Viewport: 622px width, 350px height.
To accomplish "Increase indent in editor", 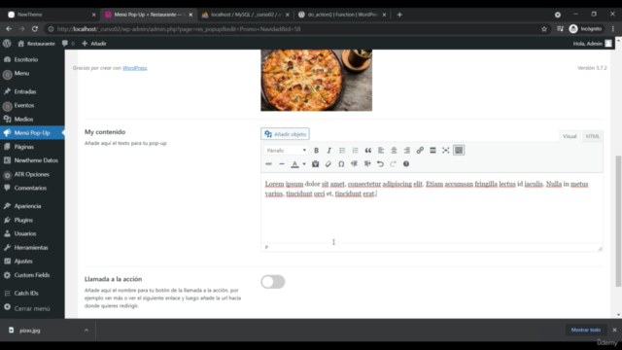I will coord(367,164).
